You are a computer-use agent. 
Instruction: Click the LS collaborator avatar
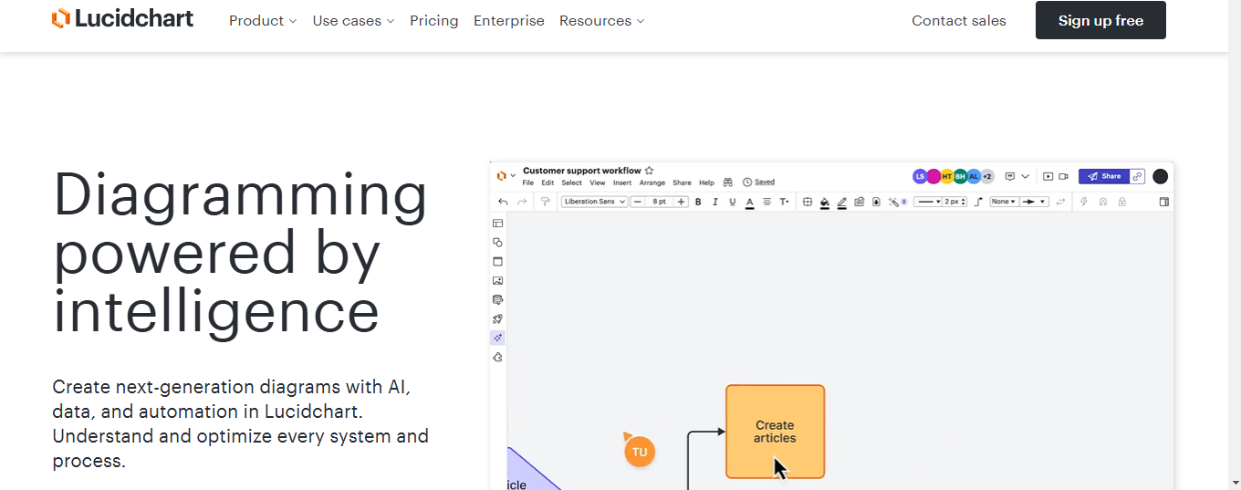pos(920,176)
